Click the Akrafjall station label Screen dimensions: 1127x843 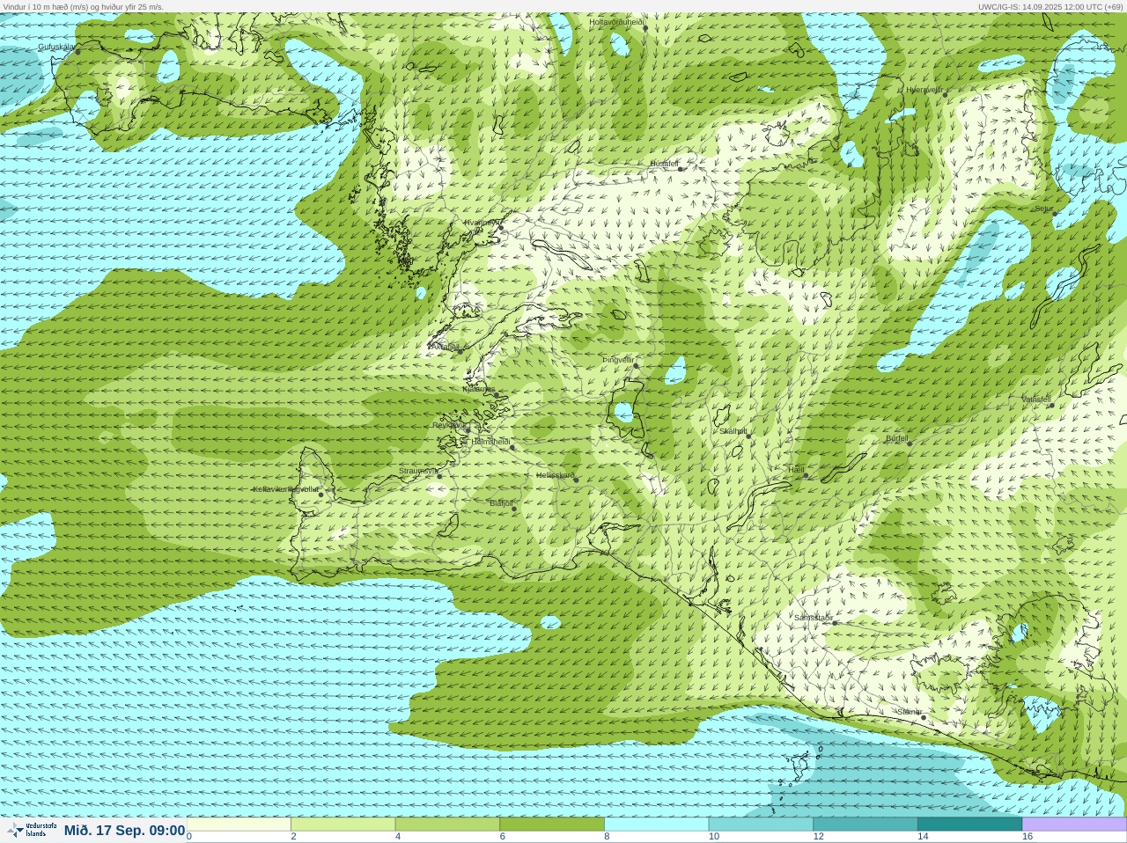pyautogui.click(x=445, y=347)
